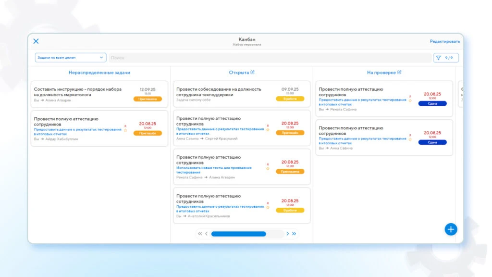Image resolution: width=492 pixels, height=277 pixels.
Task: Click the blue pagination progress bar
Action: pyautogui.click(x=238, y=234)
